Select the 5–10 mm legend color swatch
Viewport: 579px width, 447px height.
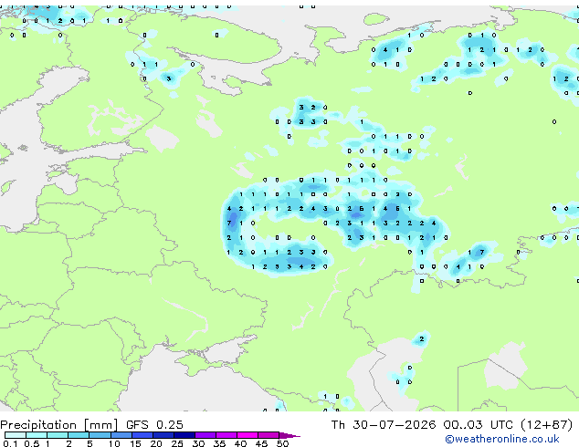point(100,435)
